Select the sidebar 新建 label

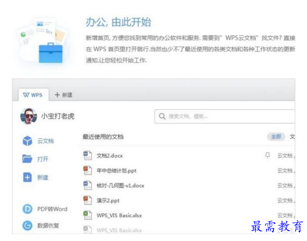[43, 177]
